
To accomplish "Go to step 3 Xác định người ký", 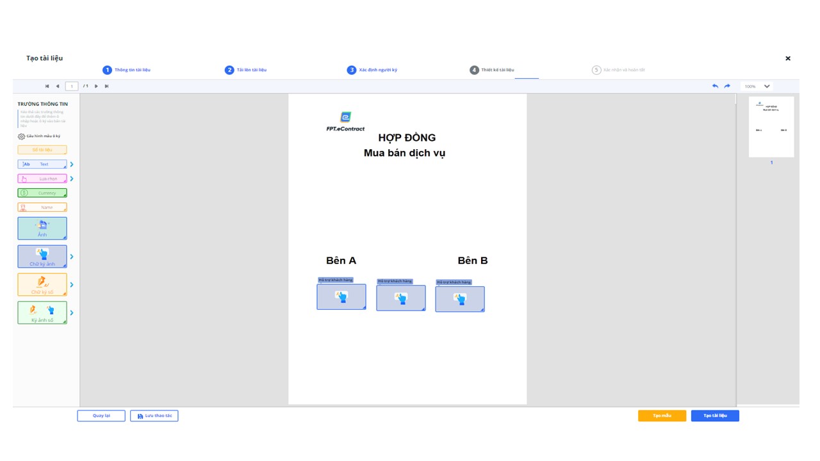I will [x=372, y=70].
